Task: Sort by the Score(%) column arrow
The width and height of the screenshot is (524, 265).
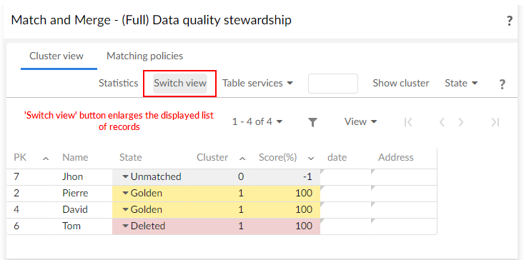Action: [311, 158]
